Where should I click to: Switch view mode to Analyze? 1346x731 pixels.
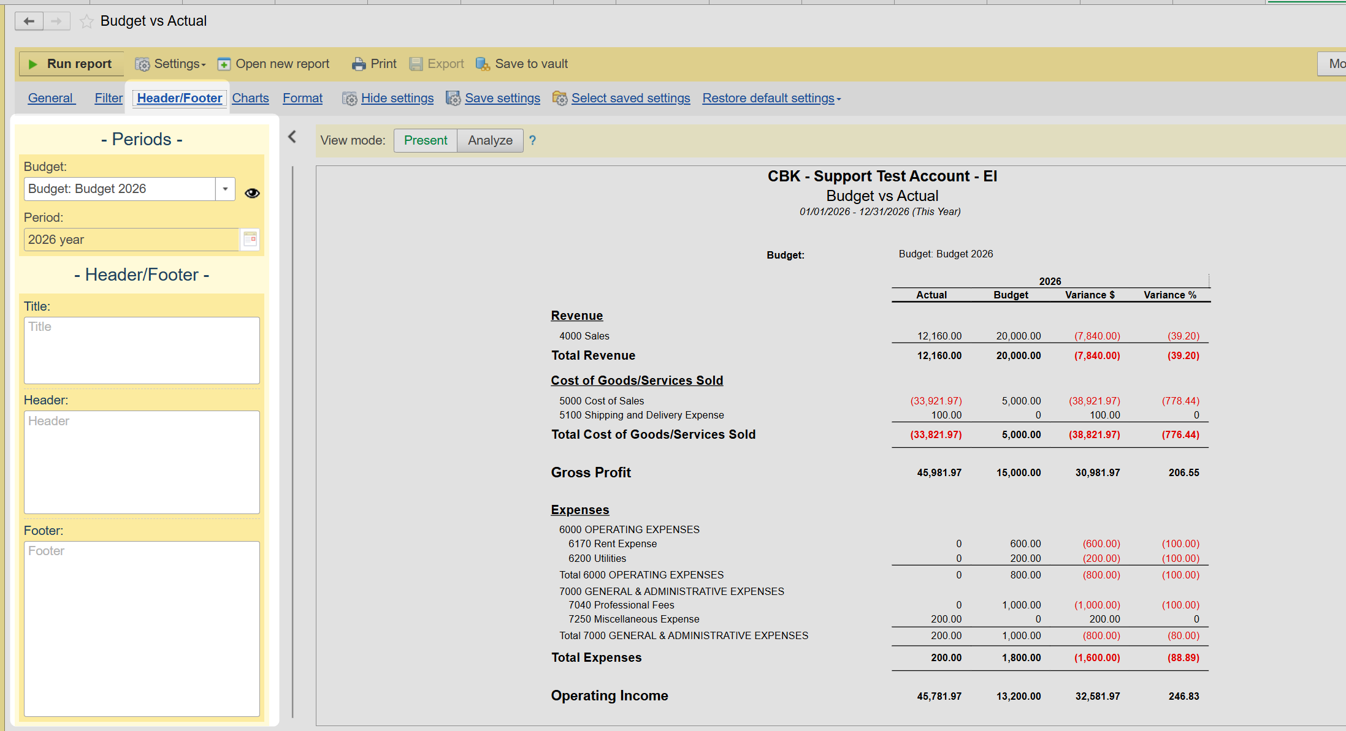(489, 140)
